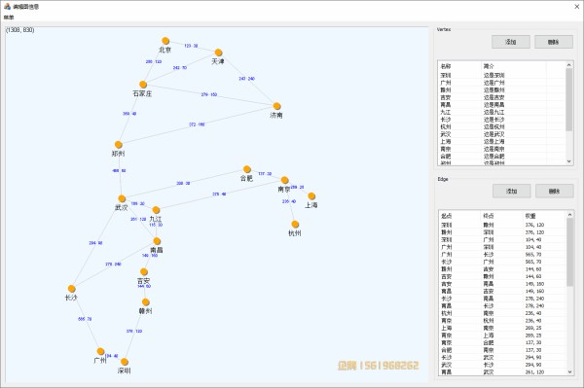
Task: Click vertex list scrollbar down arrow
Action: [568, 161]
